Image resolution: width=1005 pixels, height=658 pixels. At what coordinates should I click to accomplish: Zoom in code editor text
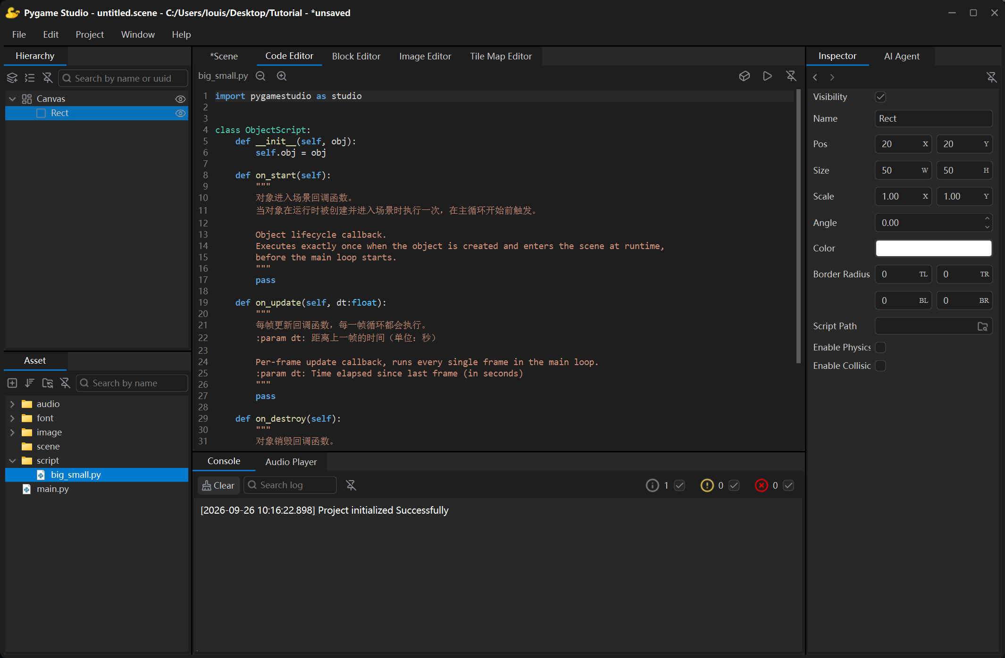(x=282, y=76)
